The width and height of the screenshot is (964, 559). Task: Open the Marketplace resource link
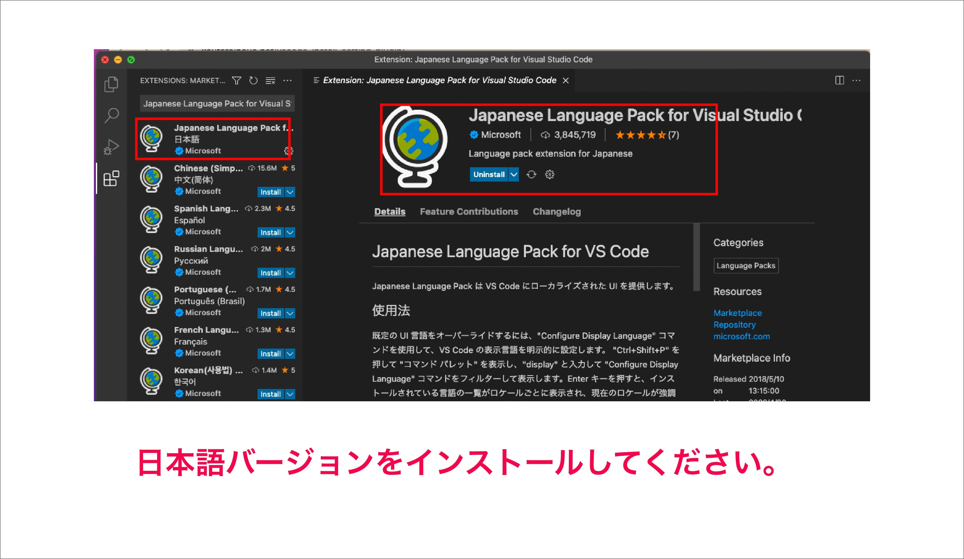(738, 313)
